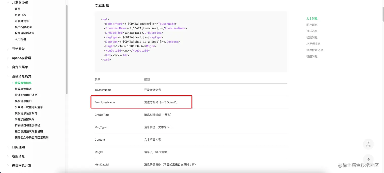Click the MsgDataId line in the XML code
The image size is (384, 173).
coord(127,51)
